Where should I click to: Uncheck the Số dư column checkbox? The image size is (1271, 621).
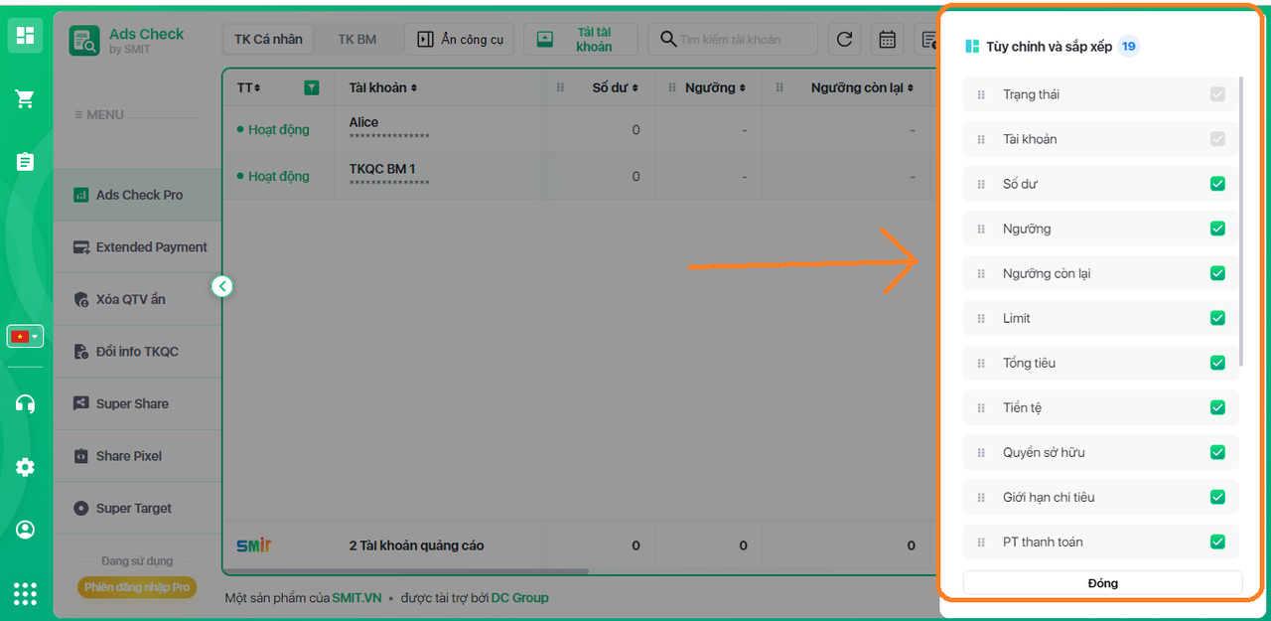pos(1217,184)
